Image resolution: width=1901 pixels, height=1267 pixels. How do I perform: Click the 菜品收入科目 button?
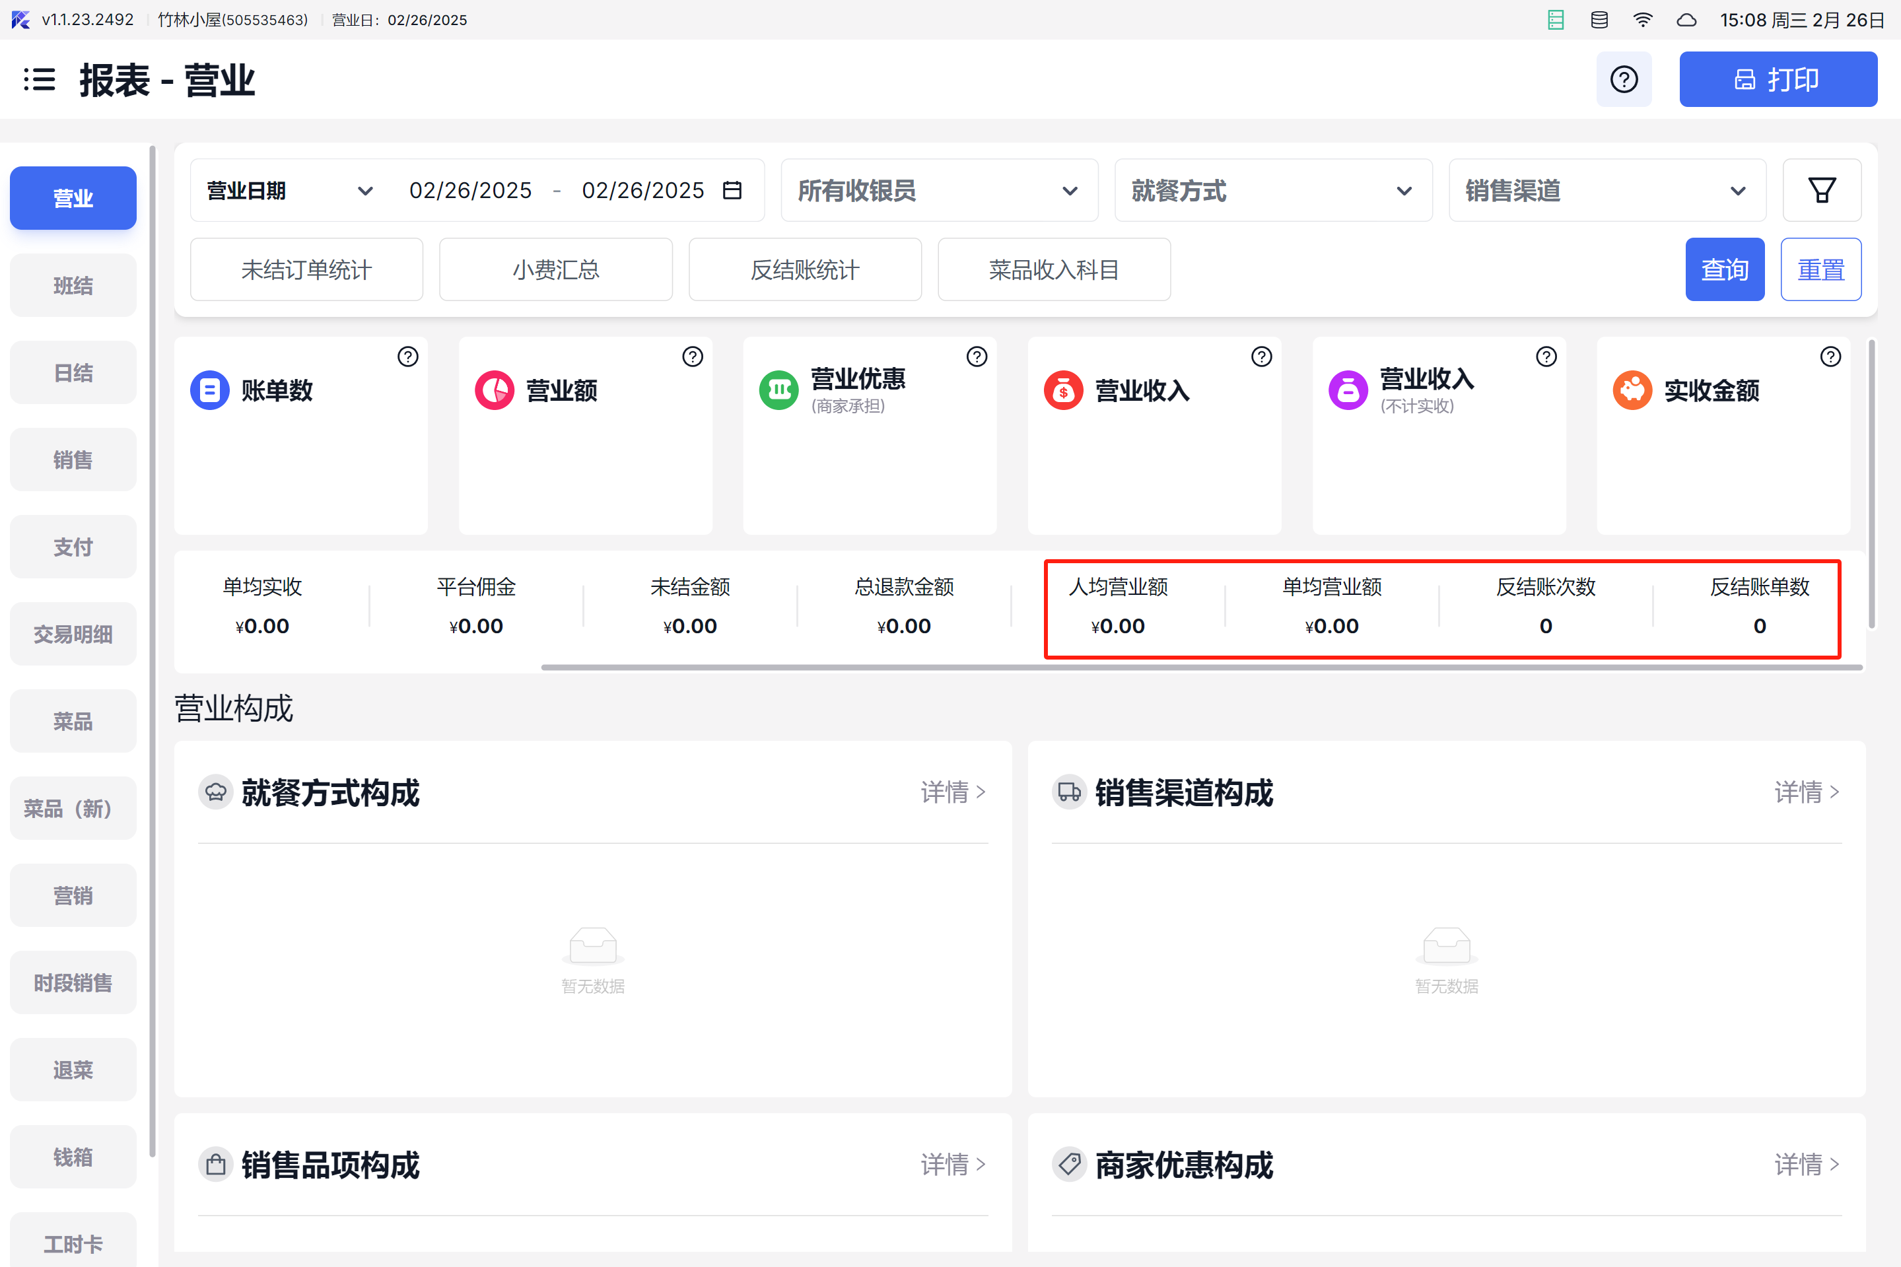tap(1054, 269)
